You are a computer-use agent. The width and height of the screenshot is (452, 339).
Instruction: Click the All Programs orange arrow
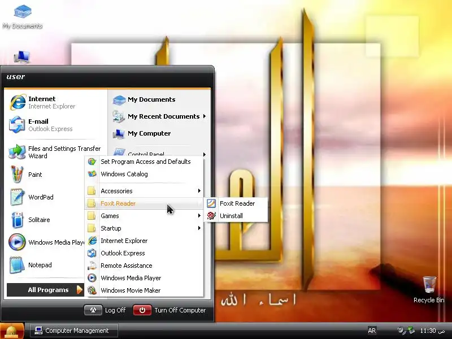tap(80, 290)
